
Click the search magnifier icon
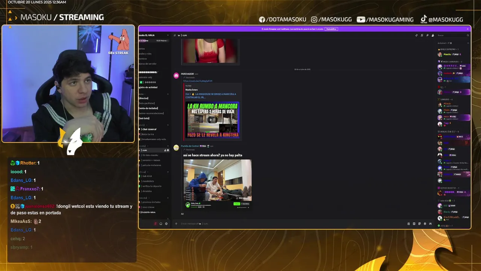point(468,35)
